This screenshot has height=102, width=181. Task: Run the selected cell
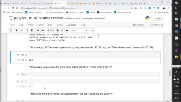[51, 31]
